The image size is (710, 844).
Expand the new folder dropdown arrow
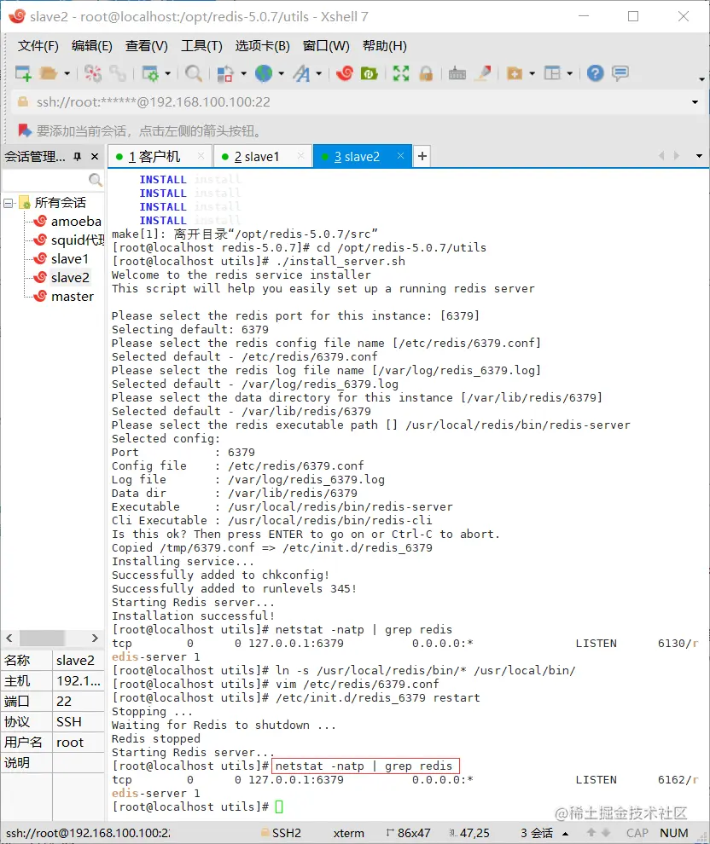(x=532, y=73)
